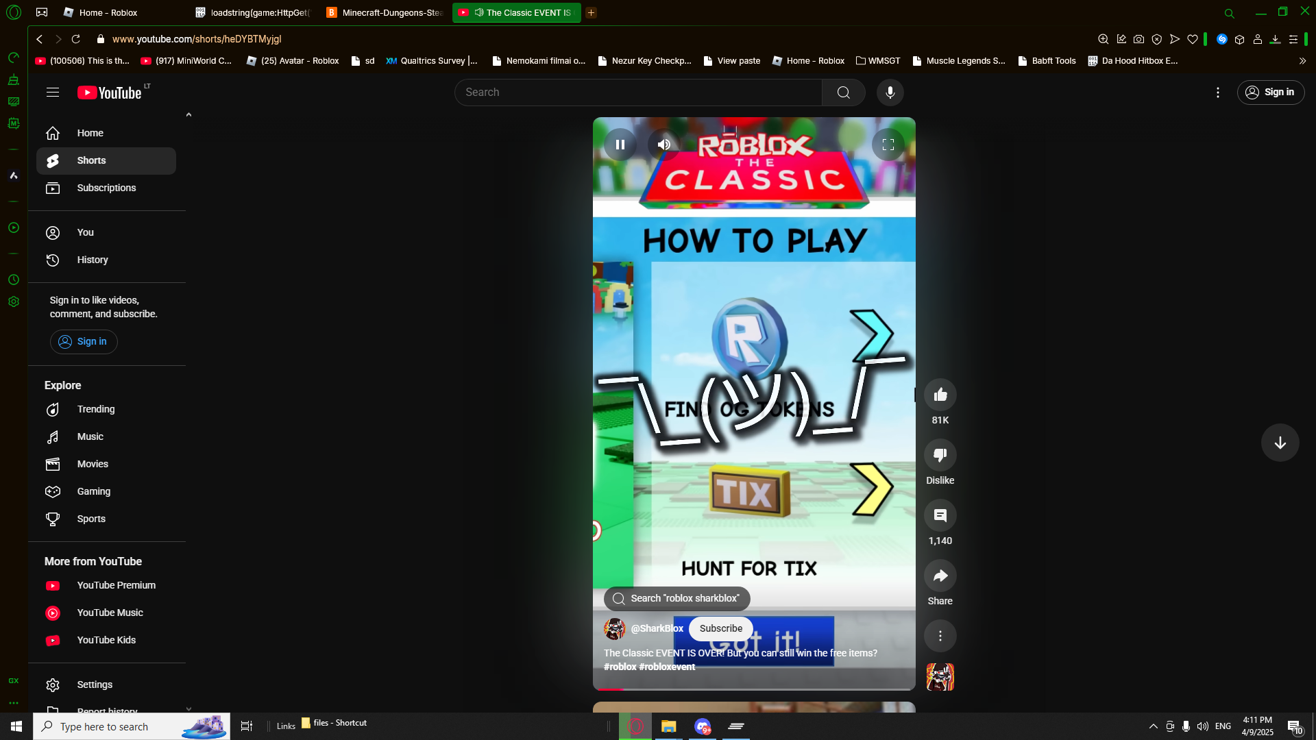Open Subscriptions in the sidebar
The width and height of the screenshot is (1316, 740).
pos(106,188)
